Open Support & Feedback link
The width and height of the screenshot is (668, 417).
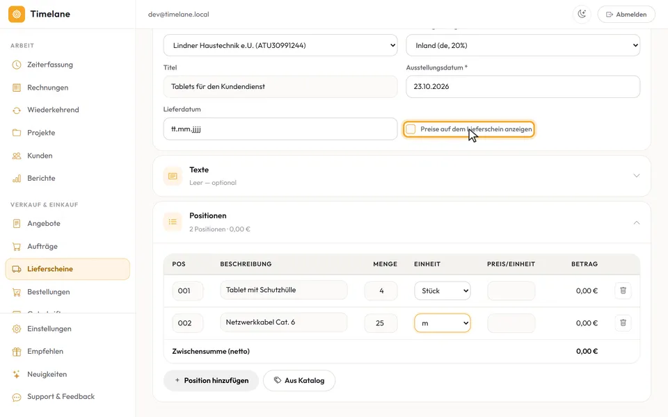tap(67, 397)
